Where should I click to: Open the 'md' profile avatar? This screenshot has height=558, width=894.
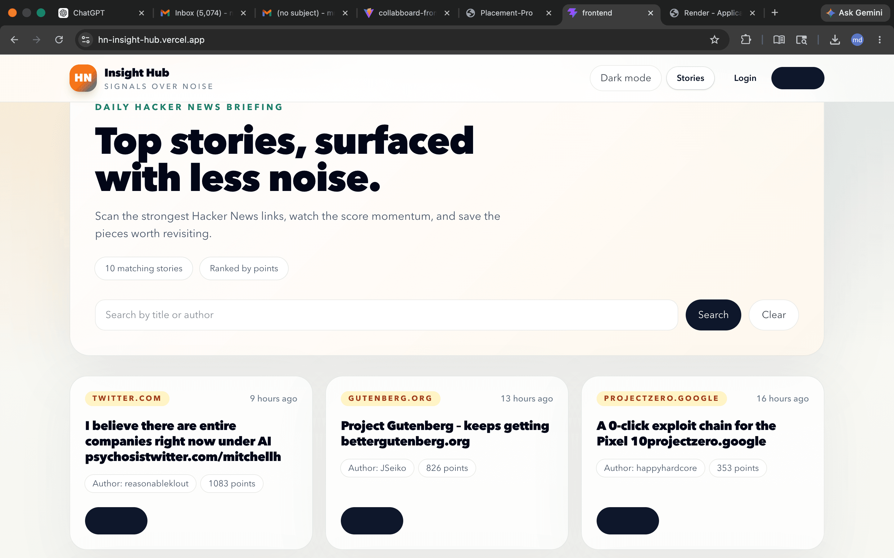857,39
